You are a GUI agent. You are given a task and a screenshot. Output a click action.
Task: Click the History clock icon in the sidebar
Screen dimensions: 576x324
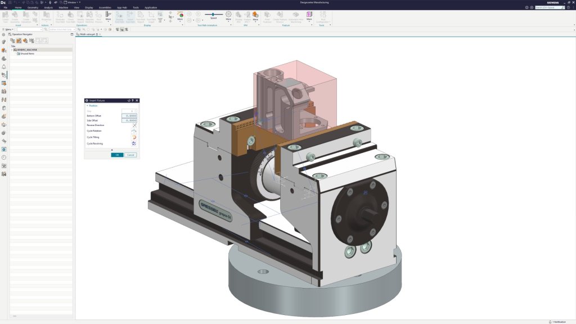point(4,157)
